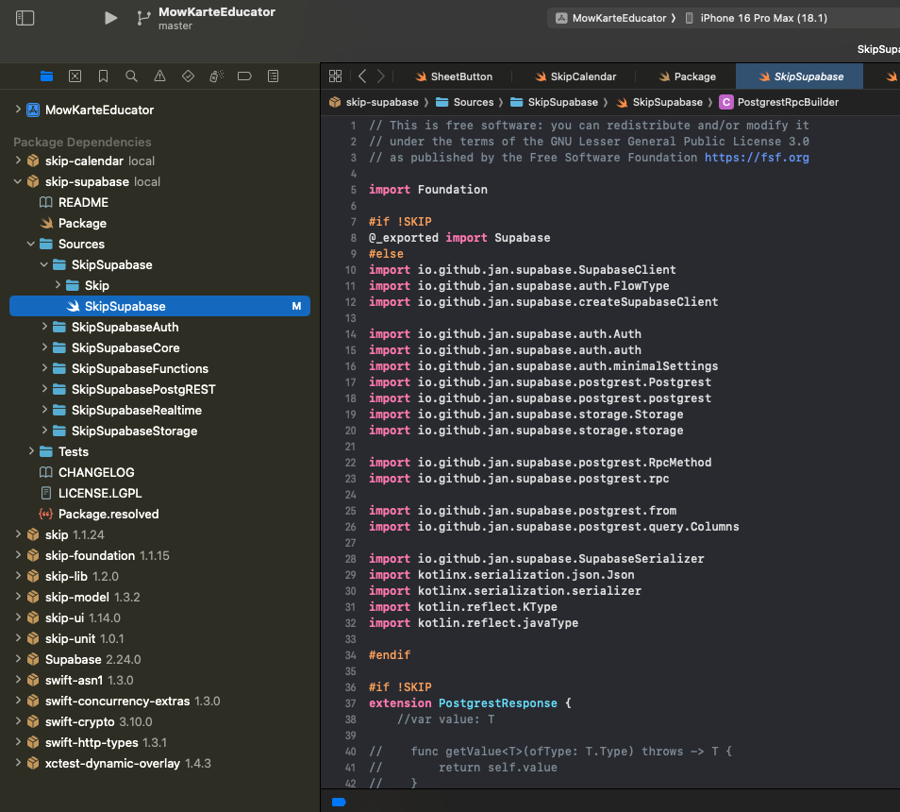900x812 pixels.
Task: Select the skip-ui 1.14.0 package
Action: (83, 617)
